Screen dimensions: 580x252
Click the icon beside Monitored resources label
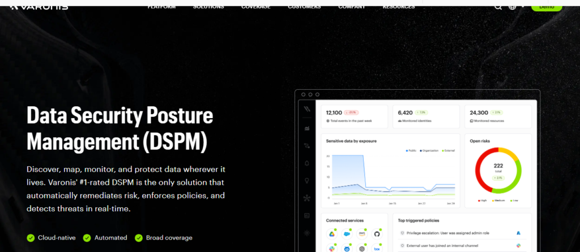pyautogui.click(x=471, y=121)
